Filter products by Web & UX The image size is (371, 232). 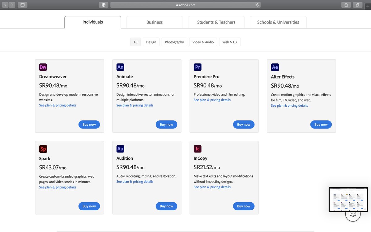click(x=230, y=42)
